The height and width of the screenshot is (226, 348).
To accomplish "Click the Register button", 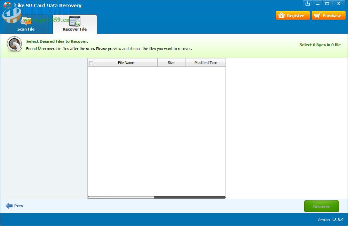I will click(x=293, y=15).
